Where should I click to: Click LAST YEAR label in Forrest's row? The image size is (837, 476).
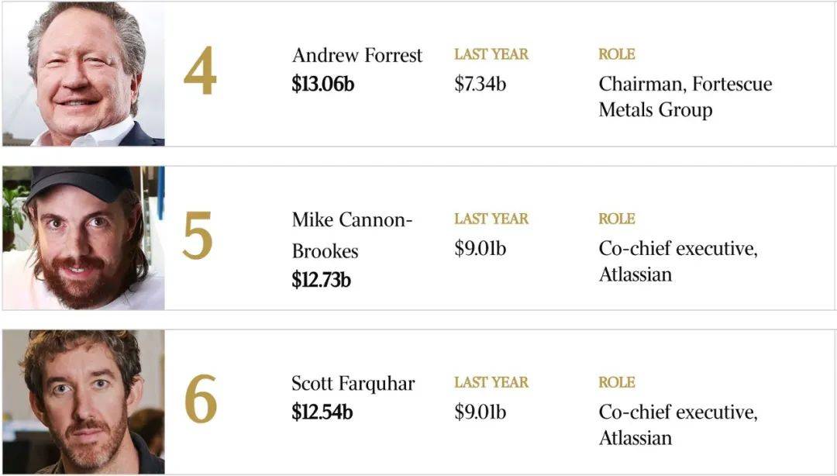click(491, 54)
